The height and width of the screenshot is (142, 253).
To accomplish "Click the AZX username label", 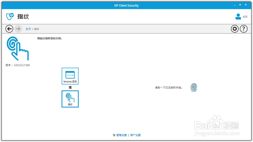I will click(245, 17).
